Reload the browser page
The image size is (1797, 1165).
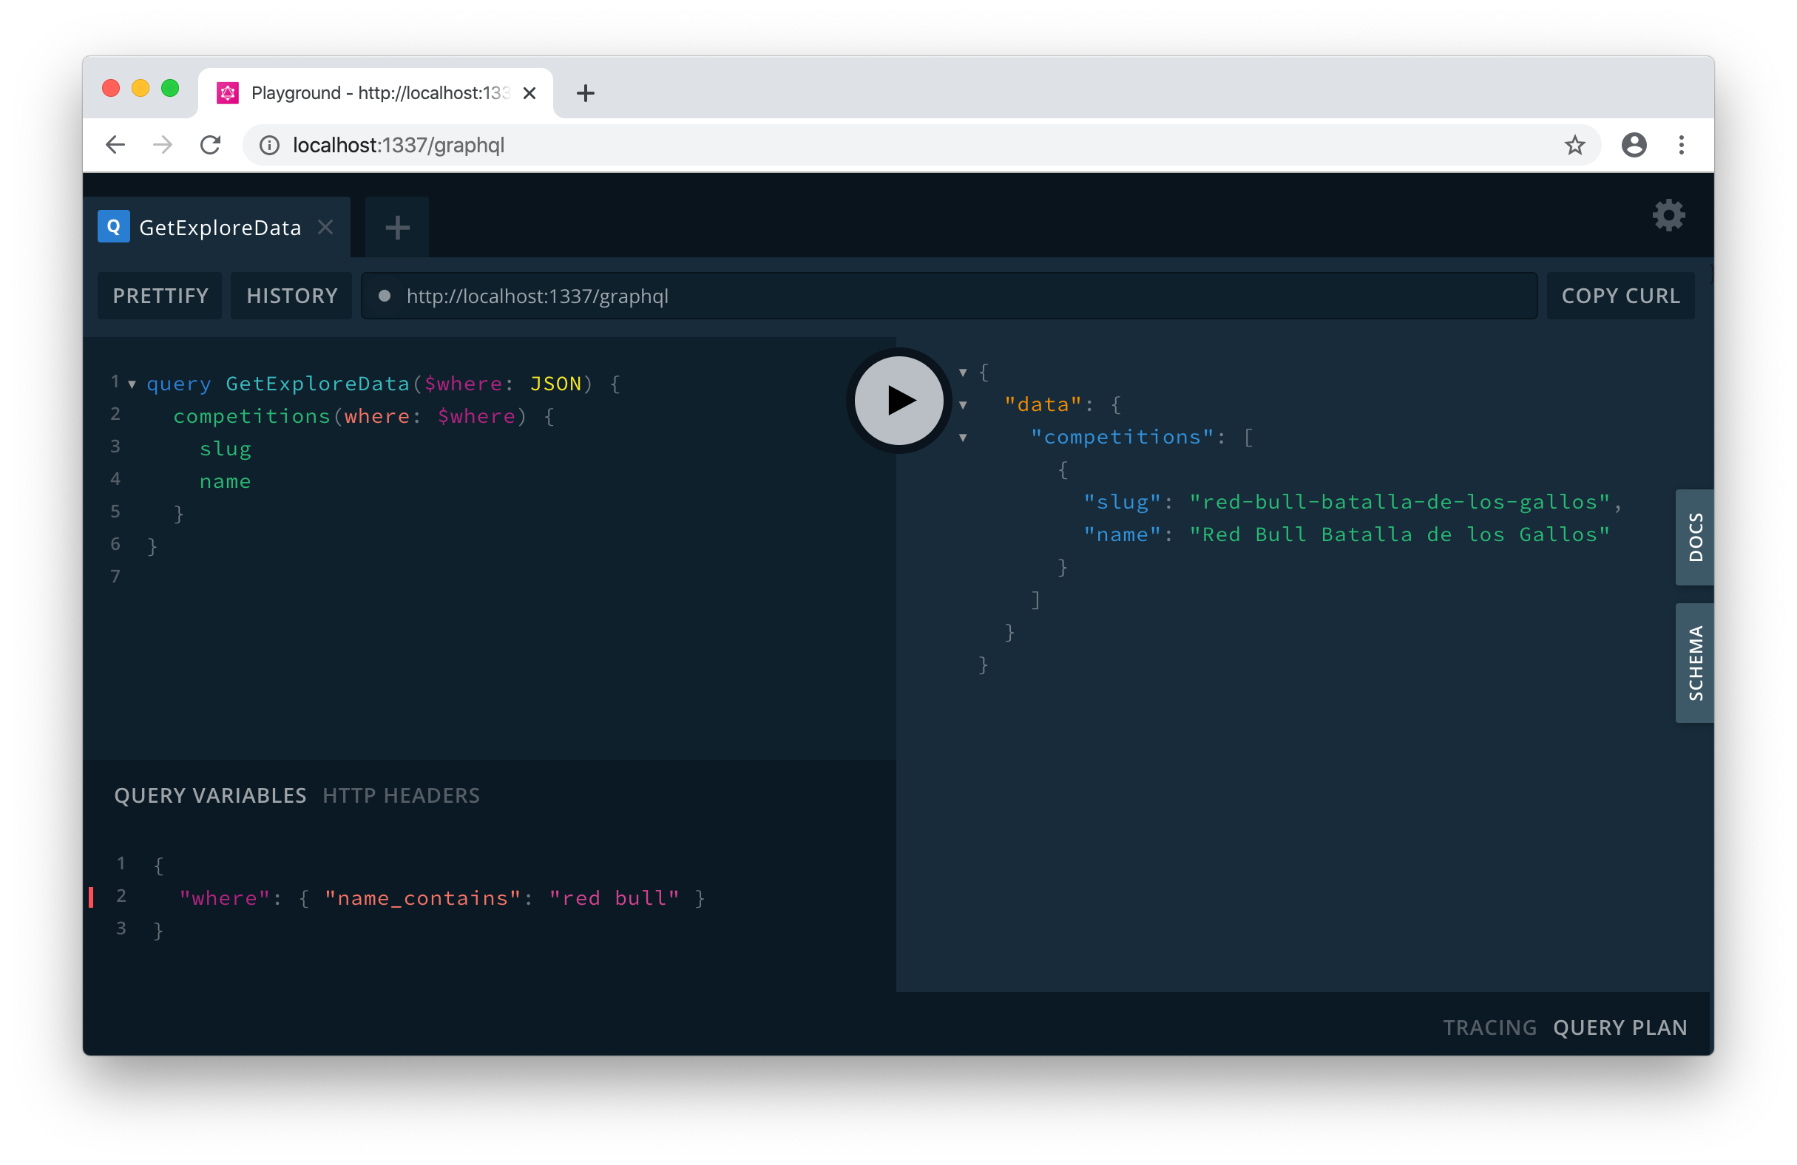coord(211,145)
